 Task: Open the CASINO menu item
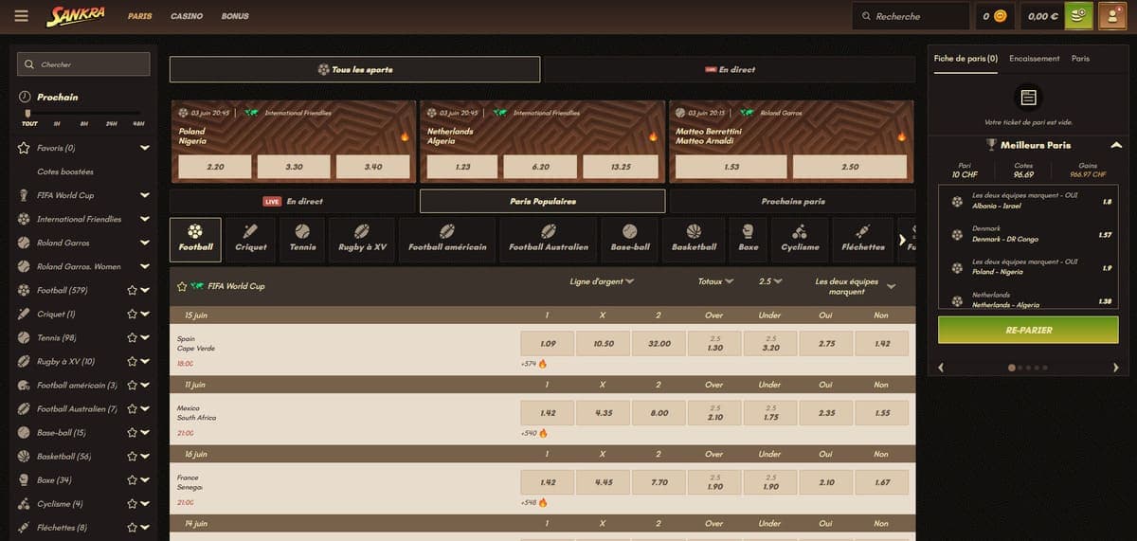pyautogui.click(x=187, y=16)
